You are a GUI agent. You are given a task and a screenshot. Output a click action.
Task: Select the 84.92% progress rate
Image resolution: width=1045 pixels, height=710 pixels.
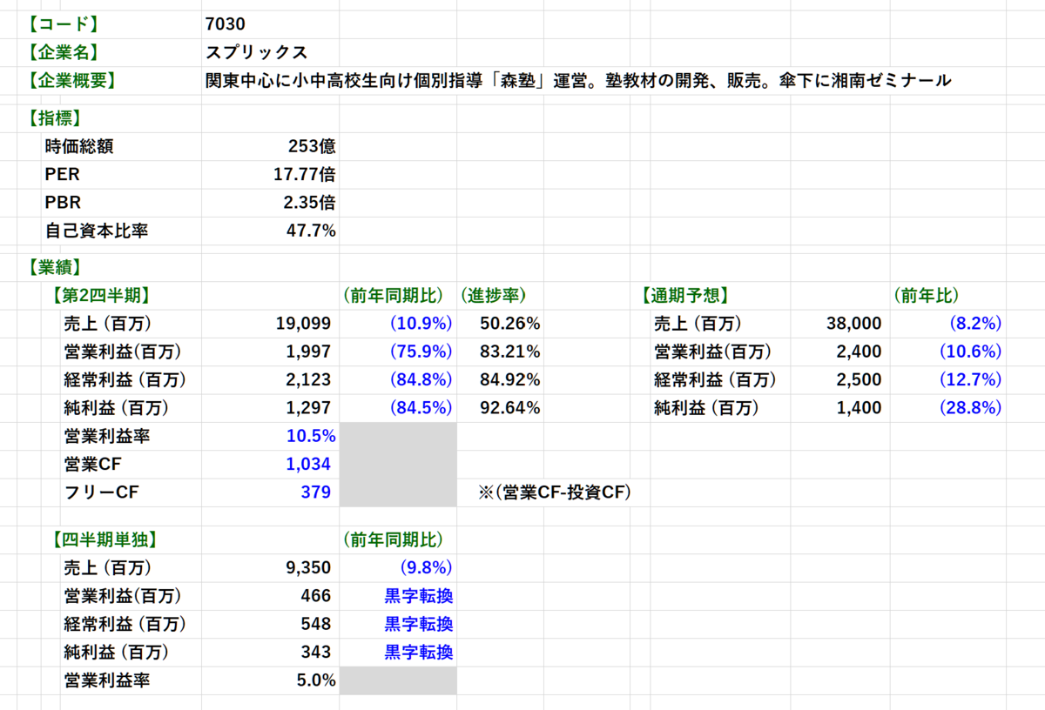[x=509, y=379]
